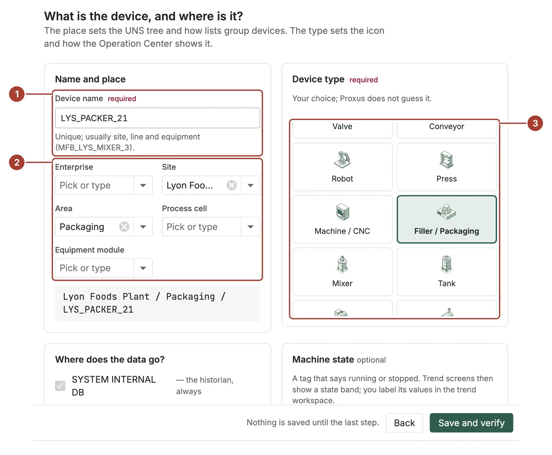Click Save and verify button

[471, 423]
